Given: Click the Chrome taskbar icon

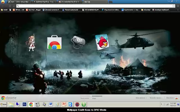Looking at the screenshot, I should (31, 104).
